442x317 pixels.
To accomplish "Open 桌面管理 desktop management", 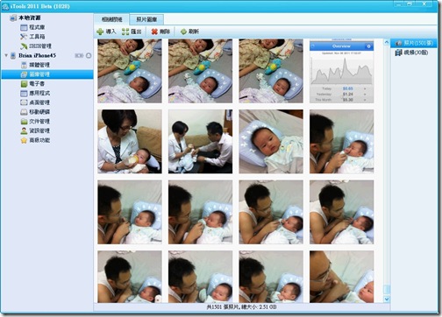I will tap(35, 102).
